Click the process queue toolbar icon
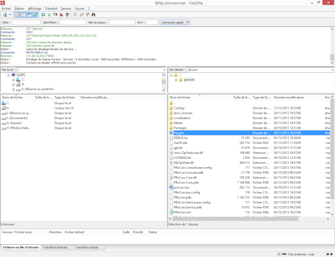Viewport: 335px width, 257px height. click(49, 15)
